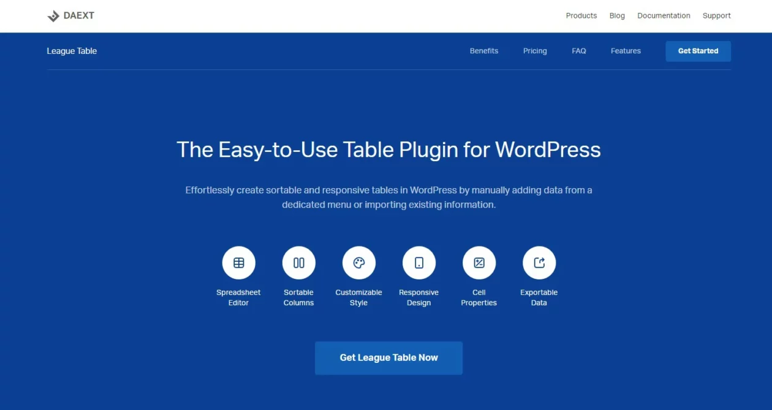Click the DAEXT logo icon
The image size is (772, 410).
tap(53, 16)
